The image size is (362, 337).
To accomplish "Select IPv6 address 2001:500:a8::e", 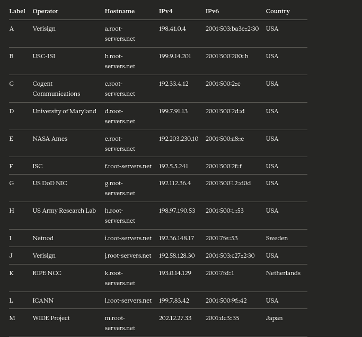I will pyautogui.click(x=225, y=139).
